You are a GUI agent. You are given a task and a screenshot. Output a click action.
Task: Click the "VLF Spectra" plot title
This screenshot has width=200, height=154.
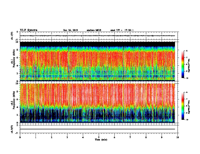click(29, 30)
